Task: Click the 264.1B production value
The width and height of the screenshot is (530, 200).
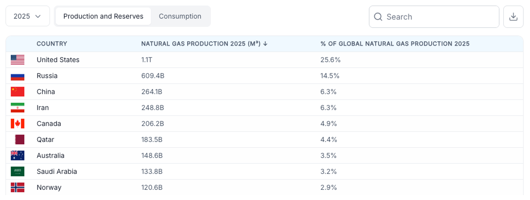Action: click(x=152, y=91)
